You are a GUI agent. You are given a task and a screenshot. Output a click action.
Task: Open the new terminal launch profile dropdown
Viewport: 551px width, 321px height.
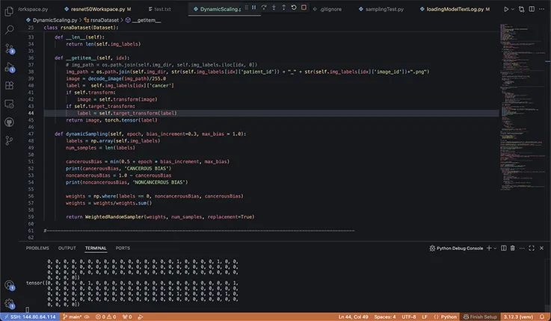495,248
